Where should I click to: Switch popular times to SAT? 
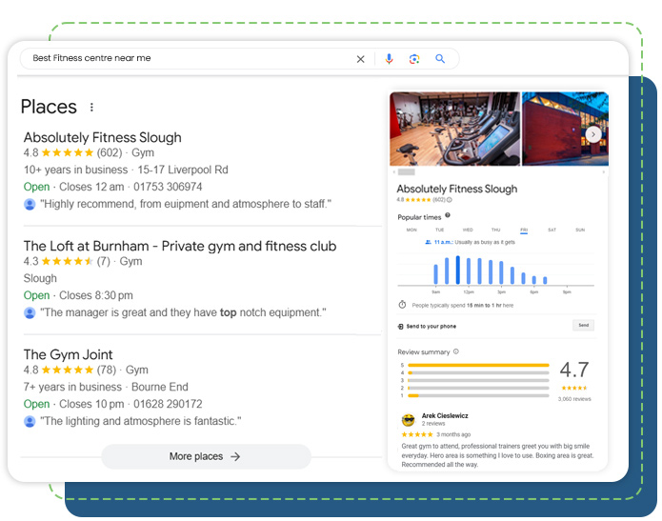[552, 230]
